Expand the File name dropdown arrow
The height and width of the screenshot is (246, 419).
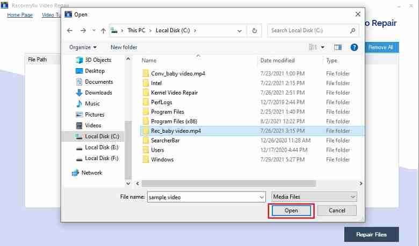(262, 197)
